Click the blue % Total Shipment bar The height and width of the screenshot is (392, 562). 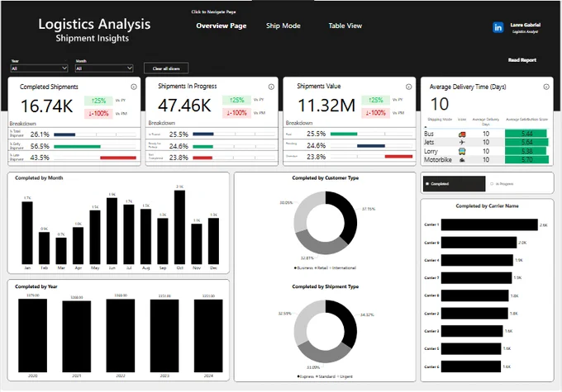pyautogui.click(x=64, y=135)
